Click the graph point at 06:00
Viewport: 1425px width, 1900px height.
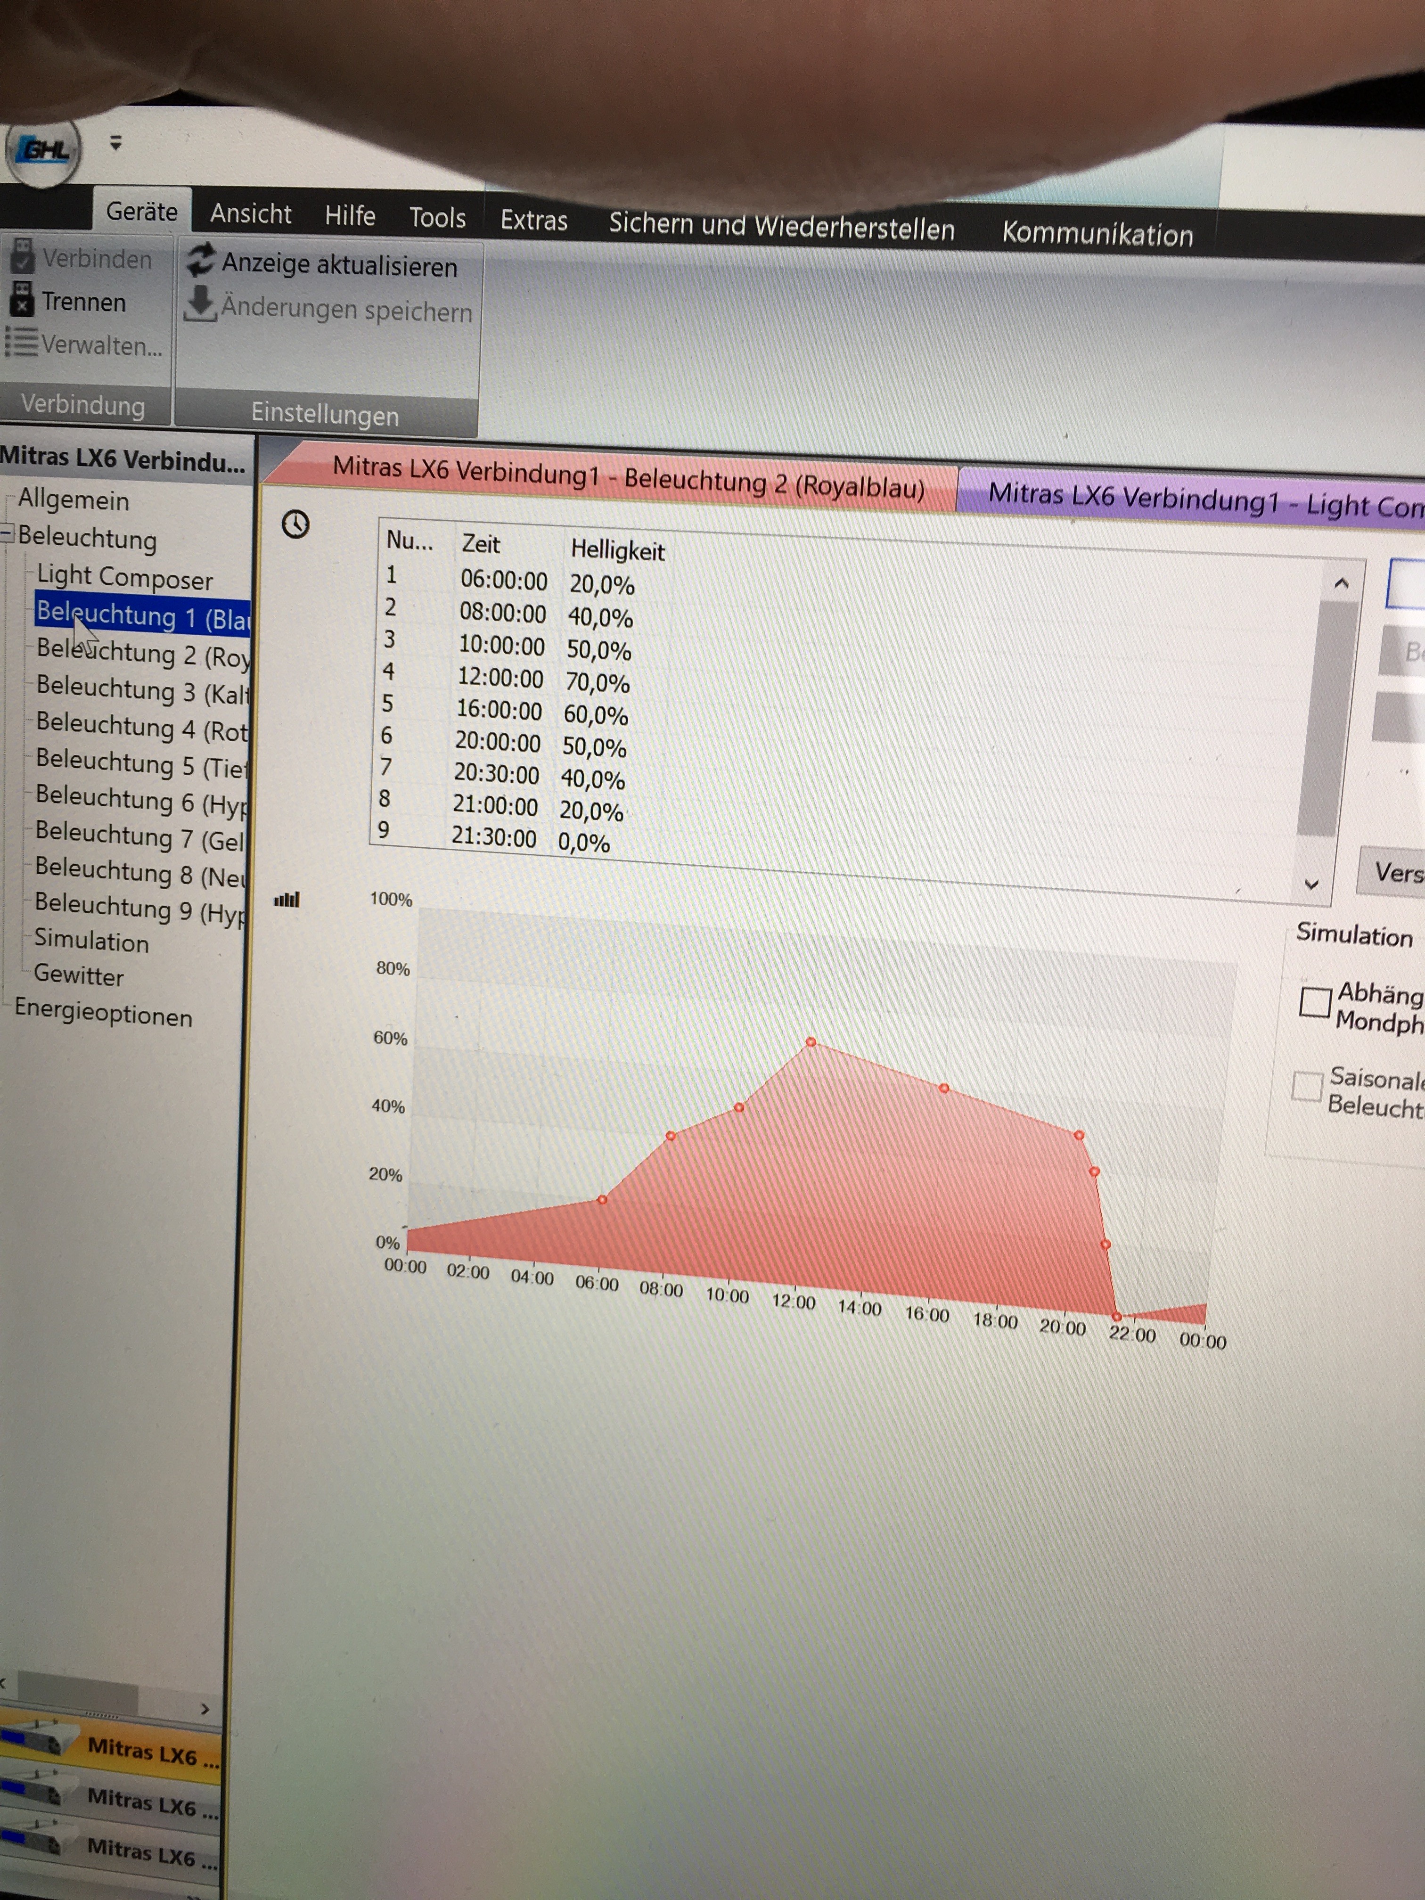[x=602, y=1200]
